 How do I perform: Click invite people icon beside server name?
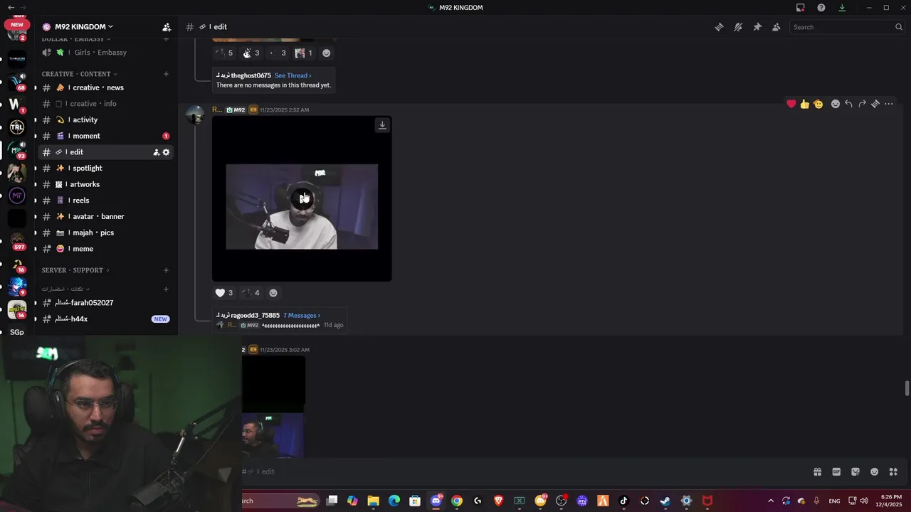167,27
